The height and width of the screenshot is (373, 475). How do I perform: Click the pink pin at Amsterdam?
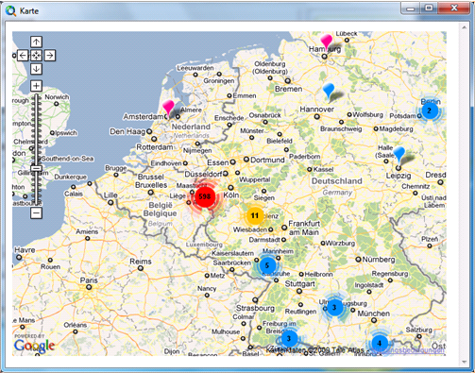(x=168, y=108)
